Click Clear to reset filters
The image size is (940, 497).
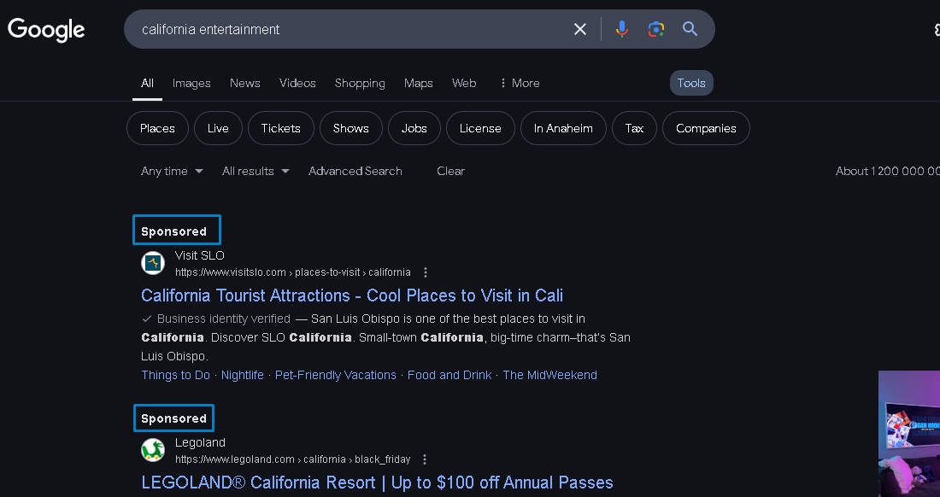pyautogui.click(x=451, y=172)
